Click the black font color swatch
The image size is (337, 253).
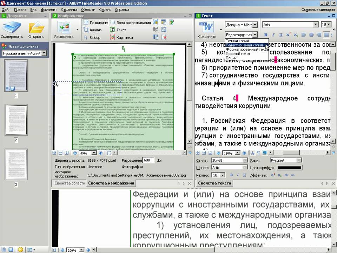coord(289,168)
